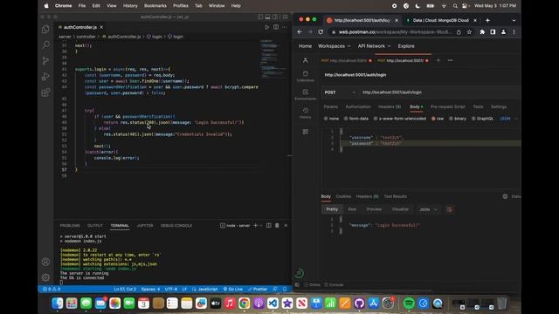Open the POST method dropdown
This screenshot has width=559, height=314.
tap(340, 92)
